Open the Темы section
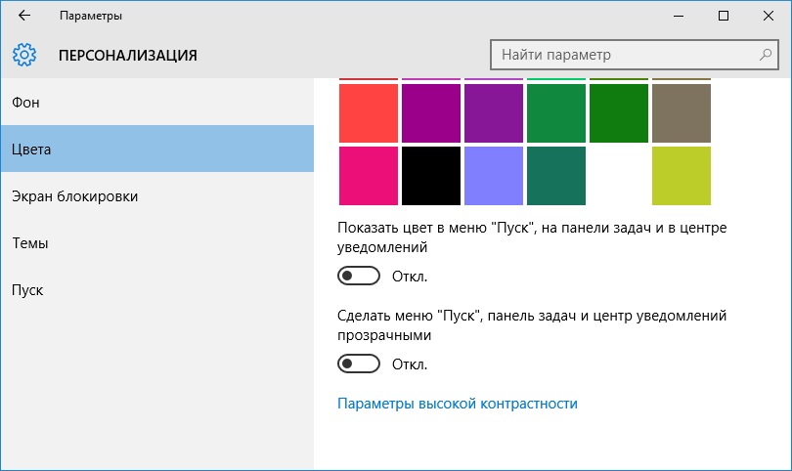This screenshot has height=471, width=792. click(x=157, y=242)
